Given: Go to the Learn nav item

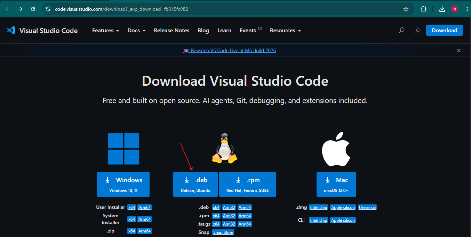Looking at the screenshot, I should point(224,31).
